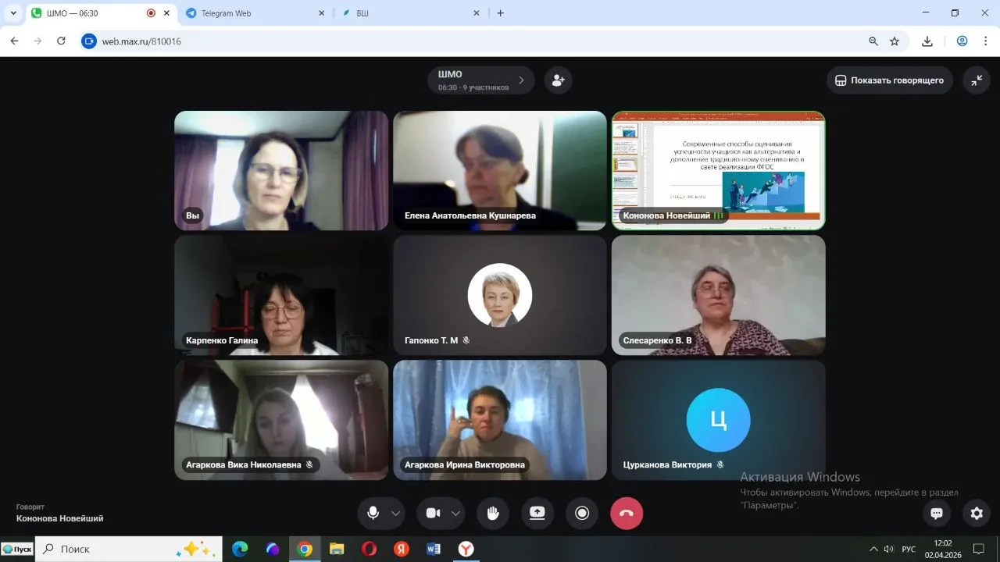Click the add participant icon
Screen dimensions: 1000x562
pyautogui.click(x=558, y=80)
